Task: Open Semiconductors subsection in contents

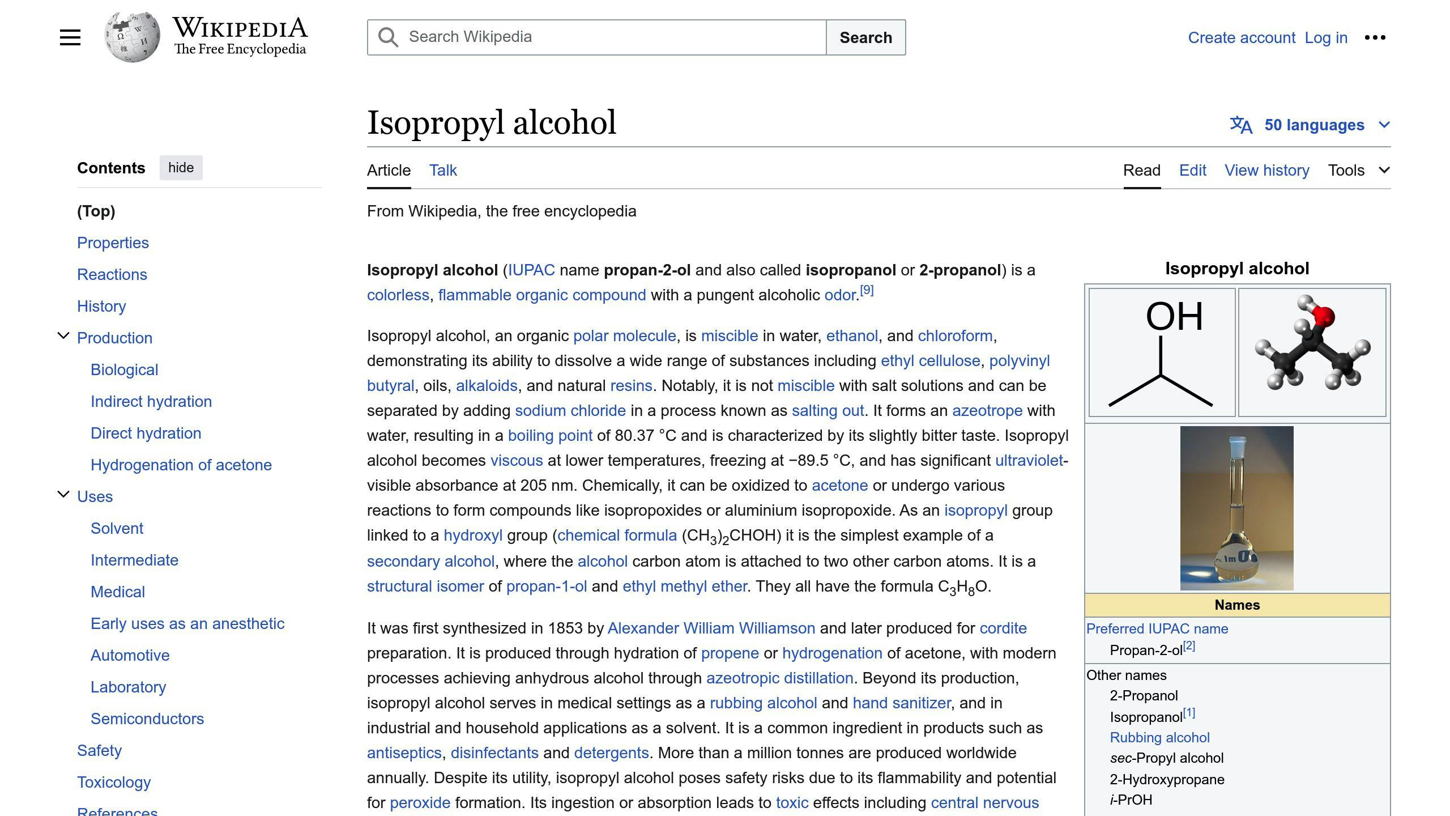Action: [x=147, y=719]
